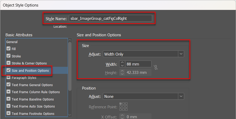Toggle the Stroke attribute checkbox
This screenshot has height=119, width=236.
tap(8, 56)
